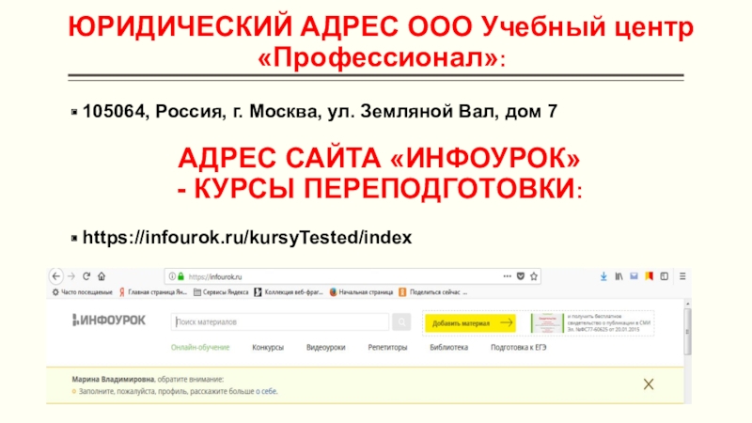Click the page vertical scrollbar thumb
Image resolution: width=752 pixels, height=423 pixels.
coord(687,331)
